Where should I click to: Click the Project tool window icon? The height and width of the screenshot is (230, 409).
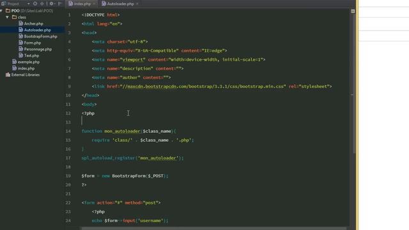pos(3,4)
